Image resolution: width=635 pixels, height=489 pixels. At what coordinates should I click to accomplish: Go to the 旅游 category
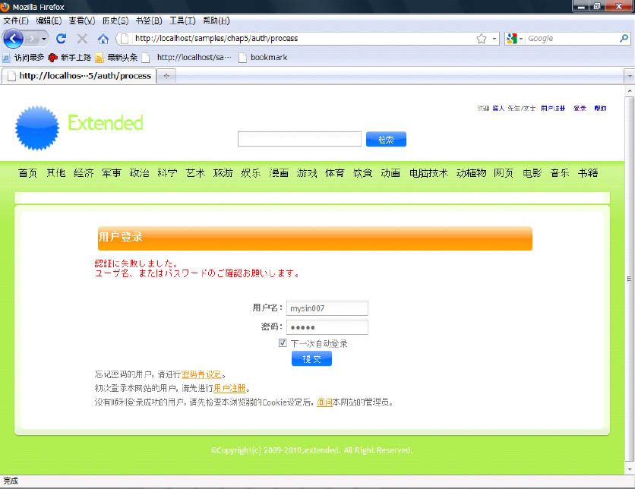(223, 173)
